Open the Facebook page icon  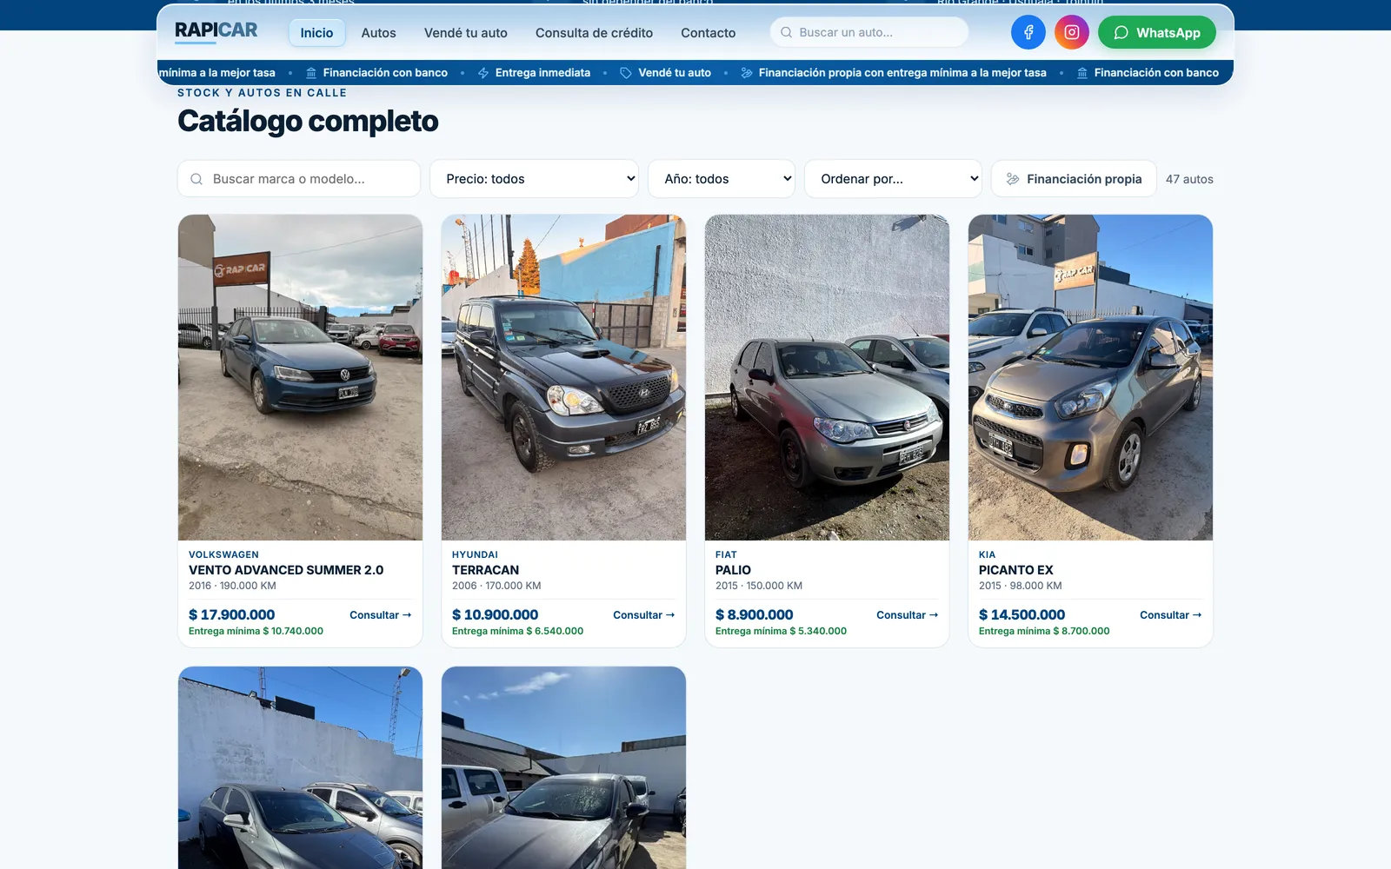pyautogui.click(x=1028, y=32)
